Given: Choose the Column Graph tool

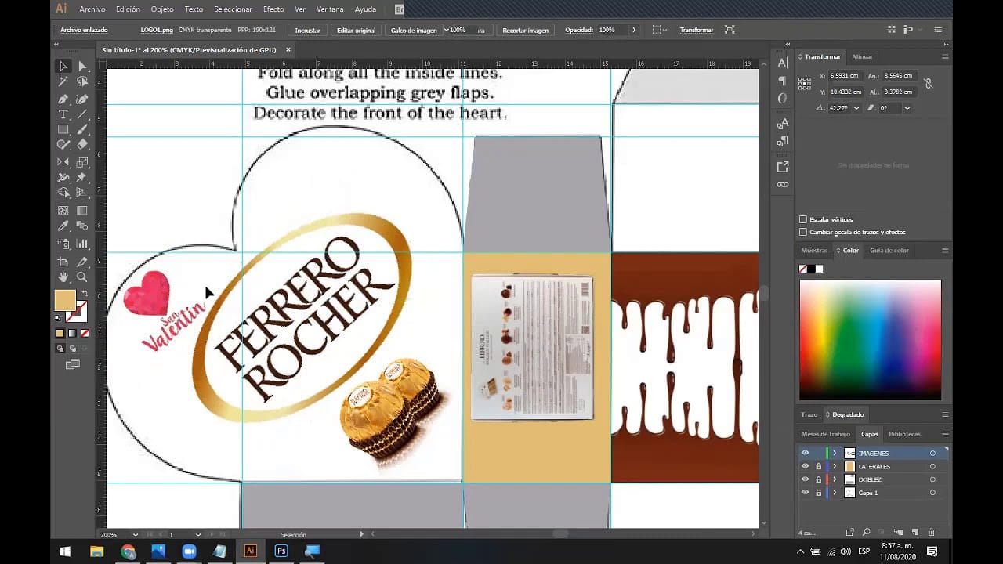Looking at the screenshot, I should pyautogui.click(x=82, y=244).
